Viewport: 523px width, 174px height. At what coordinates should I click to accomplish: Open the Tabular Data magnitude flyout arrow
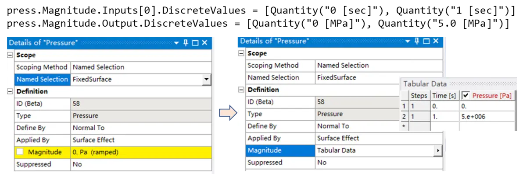click(x=437, y=150)
